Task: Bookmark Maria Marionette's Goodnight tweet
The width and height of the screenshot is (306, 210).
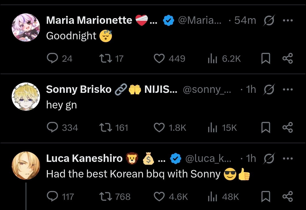Action: point(265,59)
